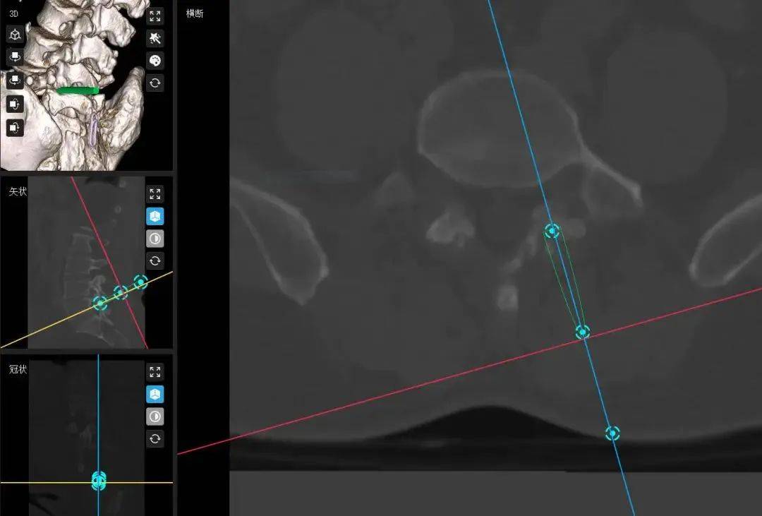Click the green implant in the 3D model

78,90
